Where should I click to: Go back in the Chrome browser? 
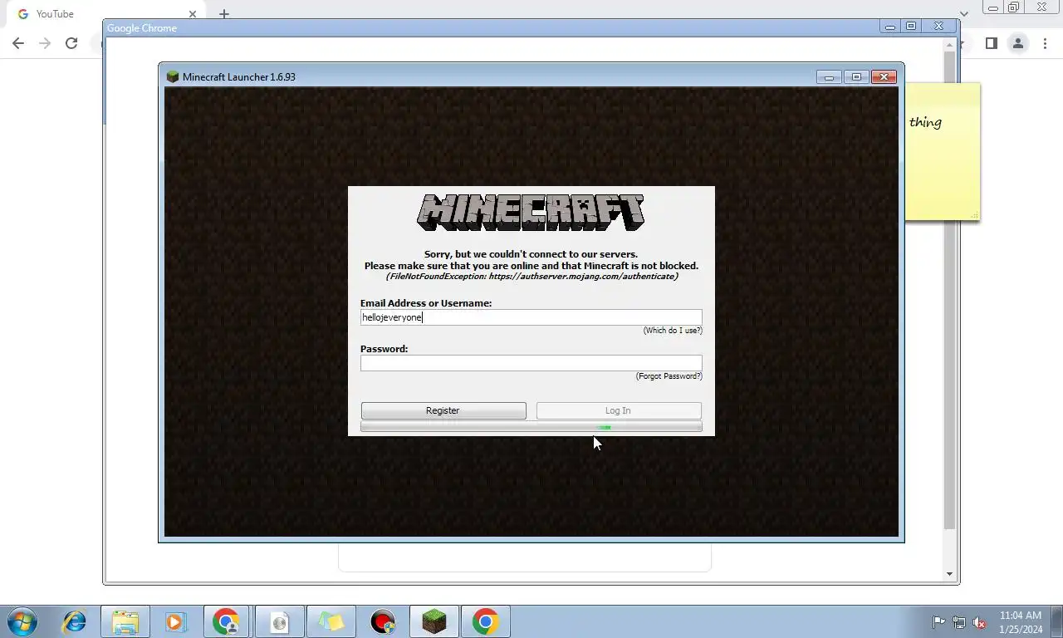pyautogui.click(x=18, y=43)
